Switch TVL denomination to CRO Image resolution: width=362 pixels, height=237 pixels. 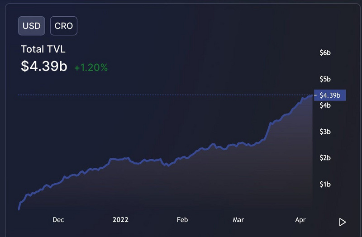(x=64, y=26)
